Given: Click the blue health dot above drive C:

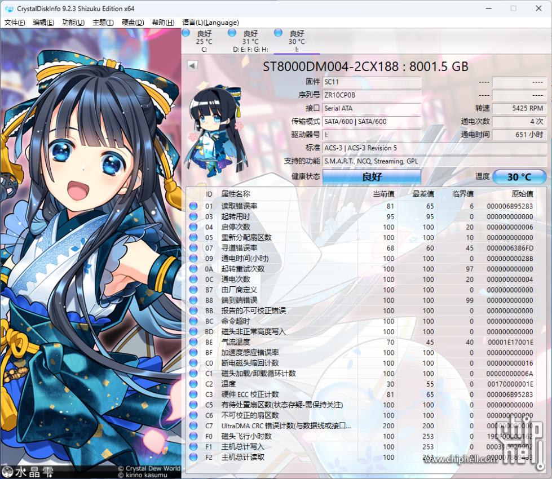Looking at the screenshot, I should tap(186, 33).
